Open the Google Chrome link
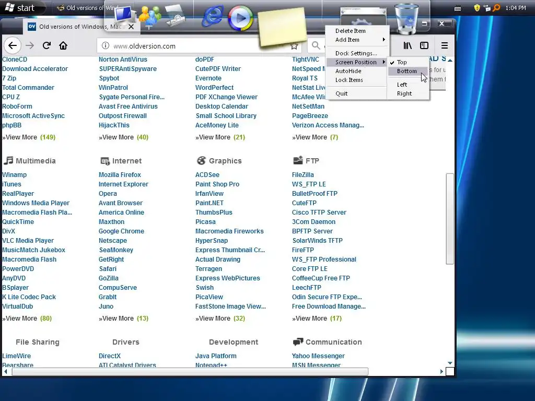 click(x=121, y=231)
